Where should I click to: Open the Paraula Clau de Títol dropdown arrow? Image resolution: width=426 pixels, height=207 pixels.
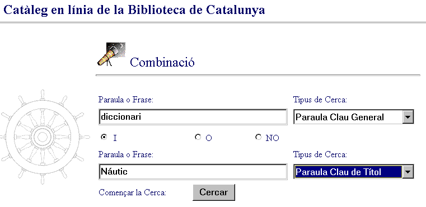pos(408,172)
